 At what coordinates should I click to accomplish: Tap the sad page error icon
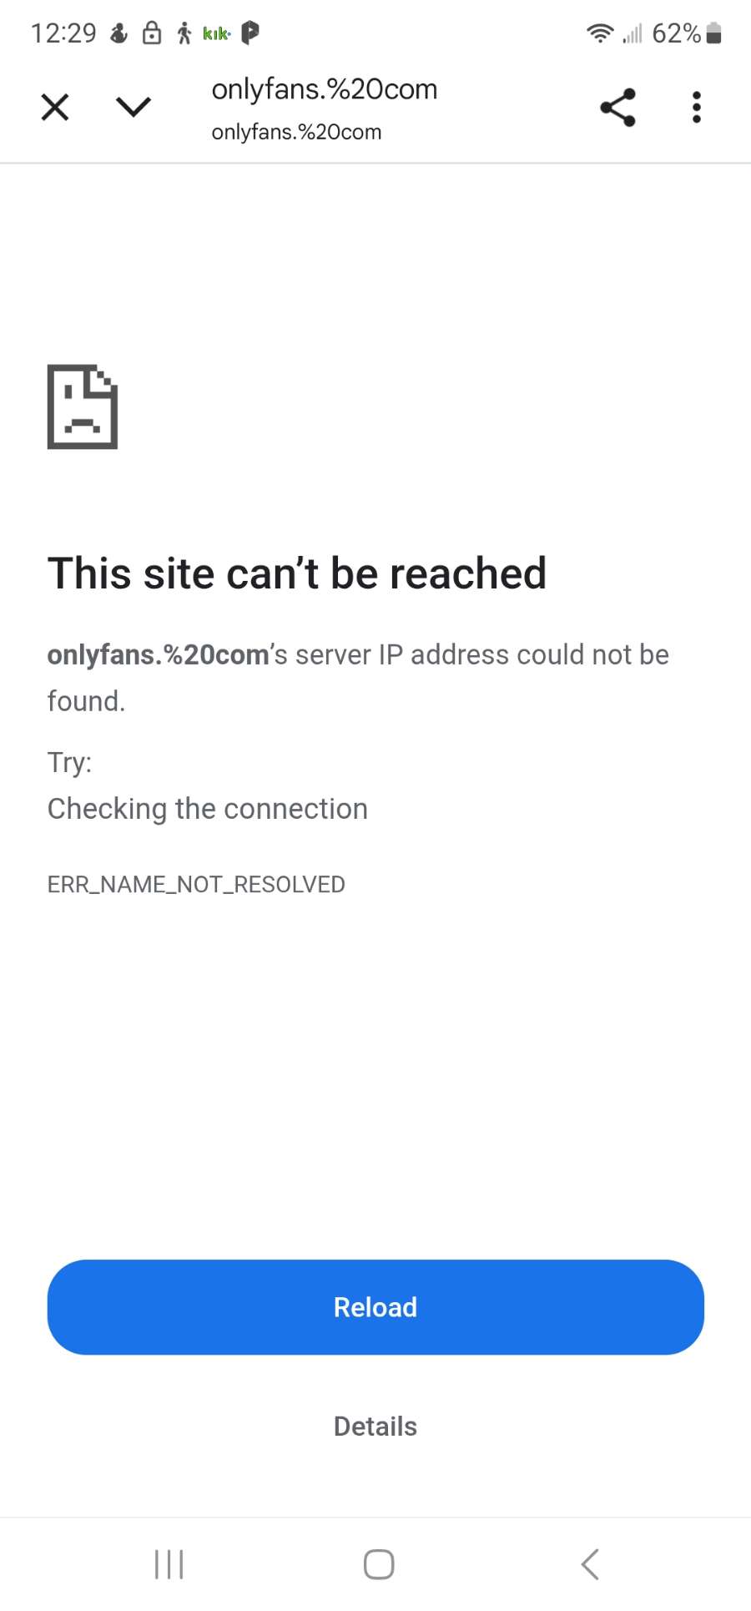(83, 407)
